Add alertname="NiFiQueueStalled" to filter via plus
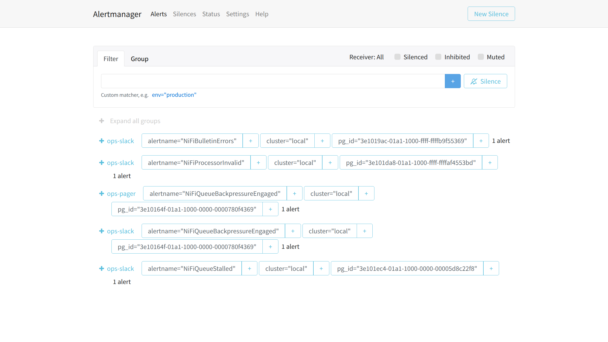This screenshot has width=608, height=342. pyautogui.click(x=250, y=268)
